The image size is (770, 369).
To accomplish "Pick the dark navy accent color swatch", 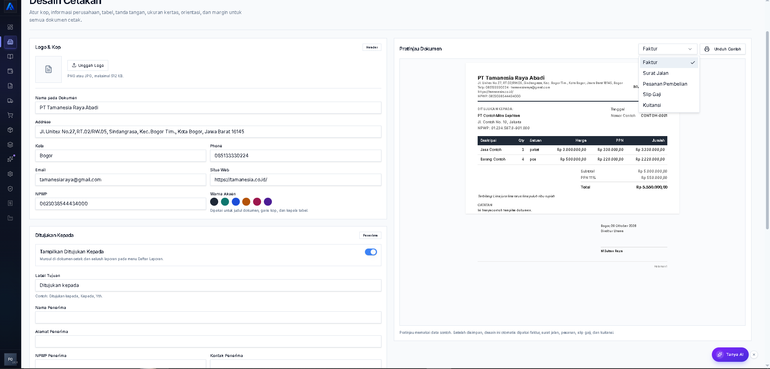I will [214, 202].
